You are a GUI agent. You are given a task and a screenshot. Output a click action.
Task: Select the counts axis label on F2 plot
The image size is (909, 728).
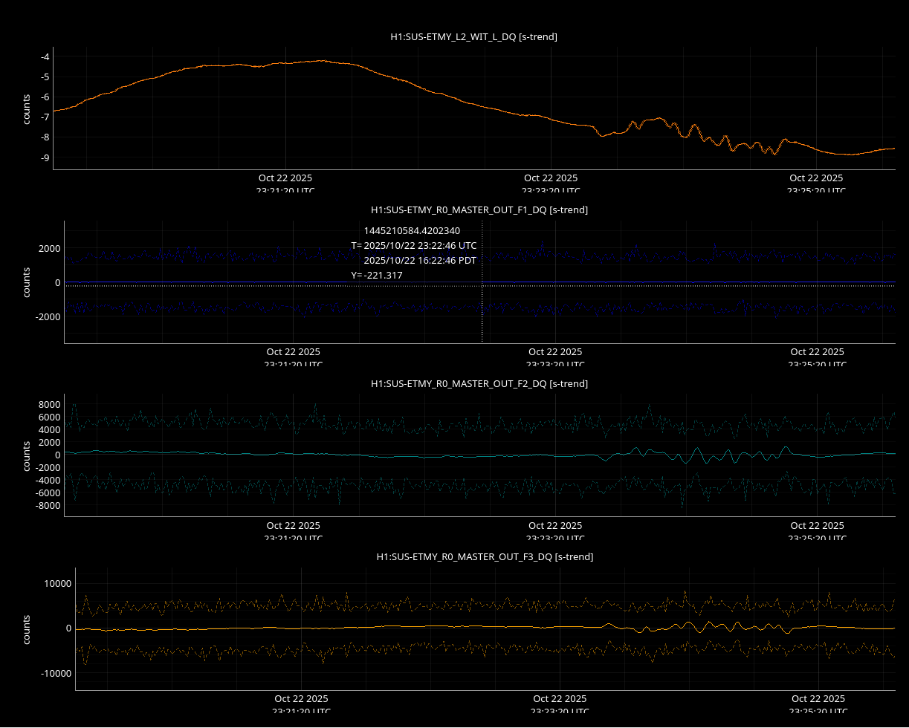pyautogui.click(x=26, y=455)
